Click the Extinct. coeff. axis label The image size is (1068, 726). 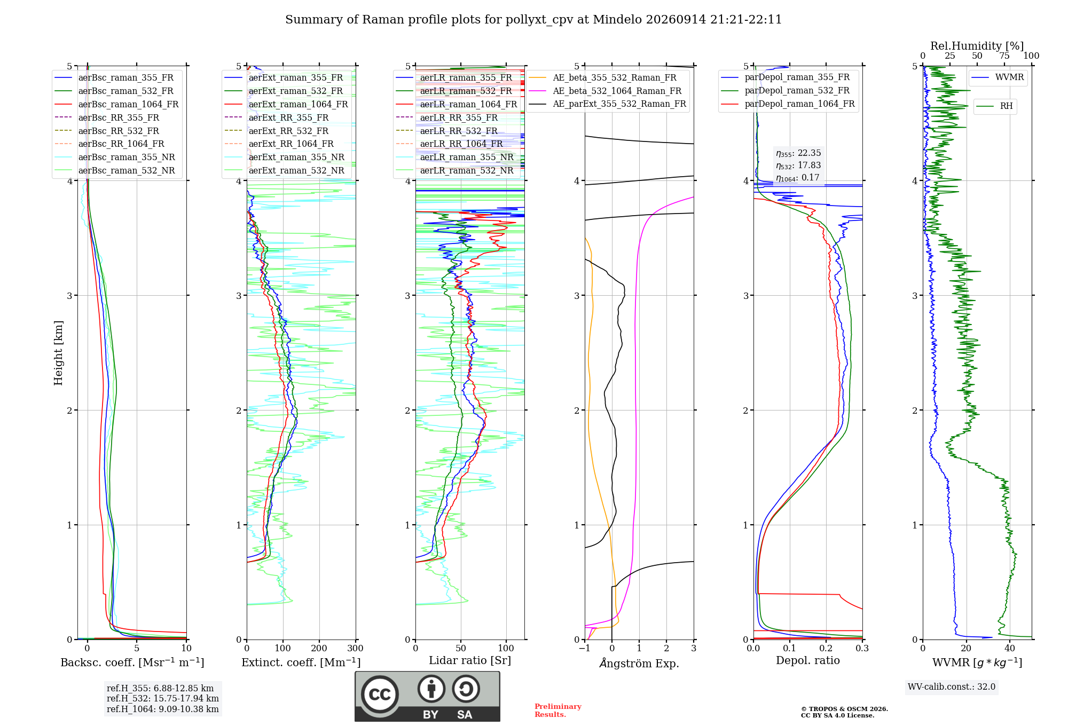[x=301, y=662]
